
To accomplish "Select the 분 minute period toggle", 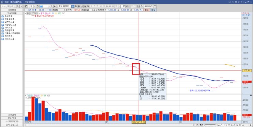I will pyautogui.click(x=85, y=6).
